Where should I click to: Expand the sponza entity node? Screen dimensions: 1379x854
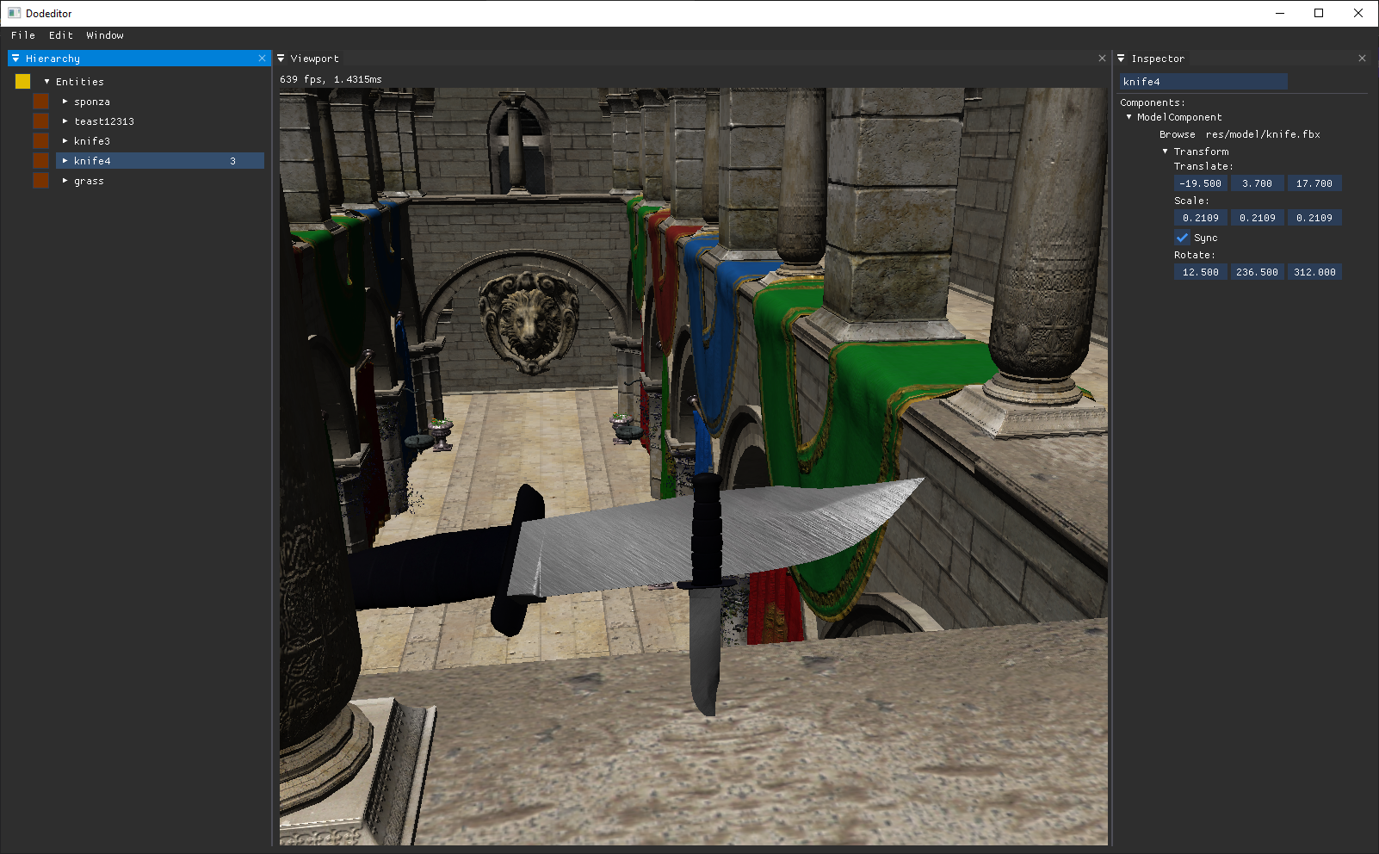[x=65, y=102]
